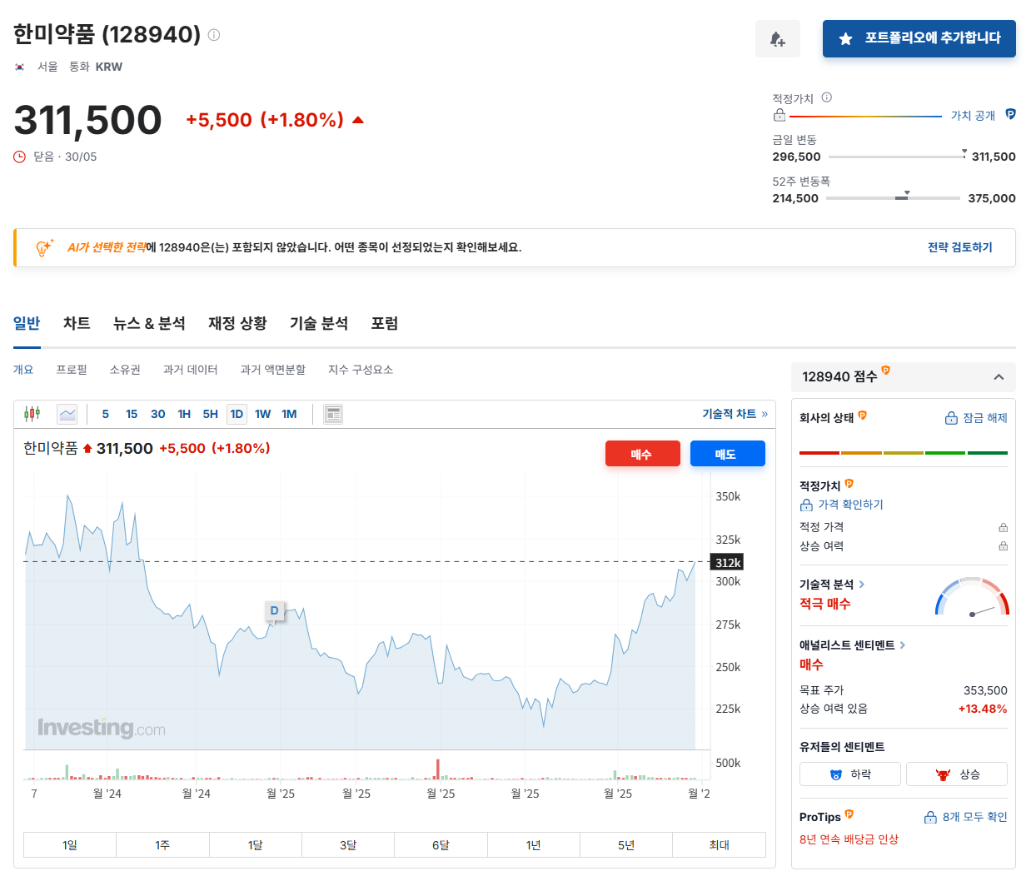Click the news/table layout icon in chart toolbar
The width and height of the screenshot is (1036, 886).
pos(333,414)
